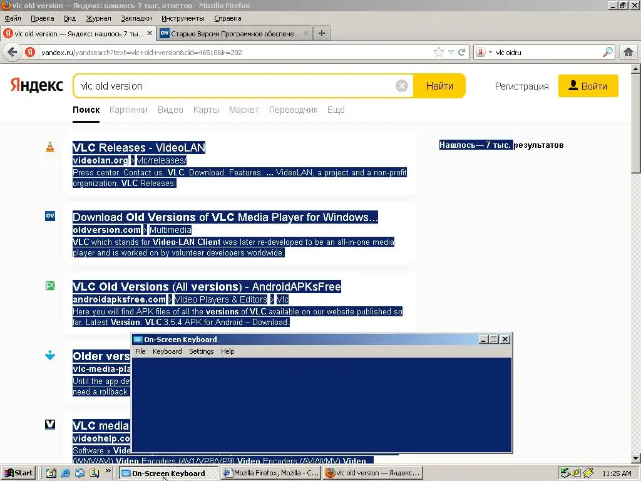The image size is (641, 481).
Task: Expand the Ещё services menu
Action: 336,110
